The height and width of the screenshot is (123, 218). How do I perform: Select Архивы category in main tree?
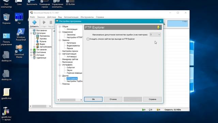tap(43, 39)
